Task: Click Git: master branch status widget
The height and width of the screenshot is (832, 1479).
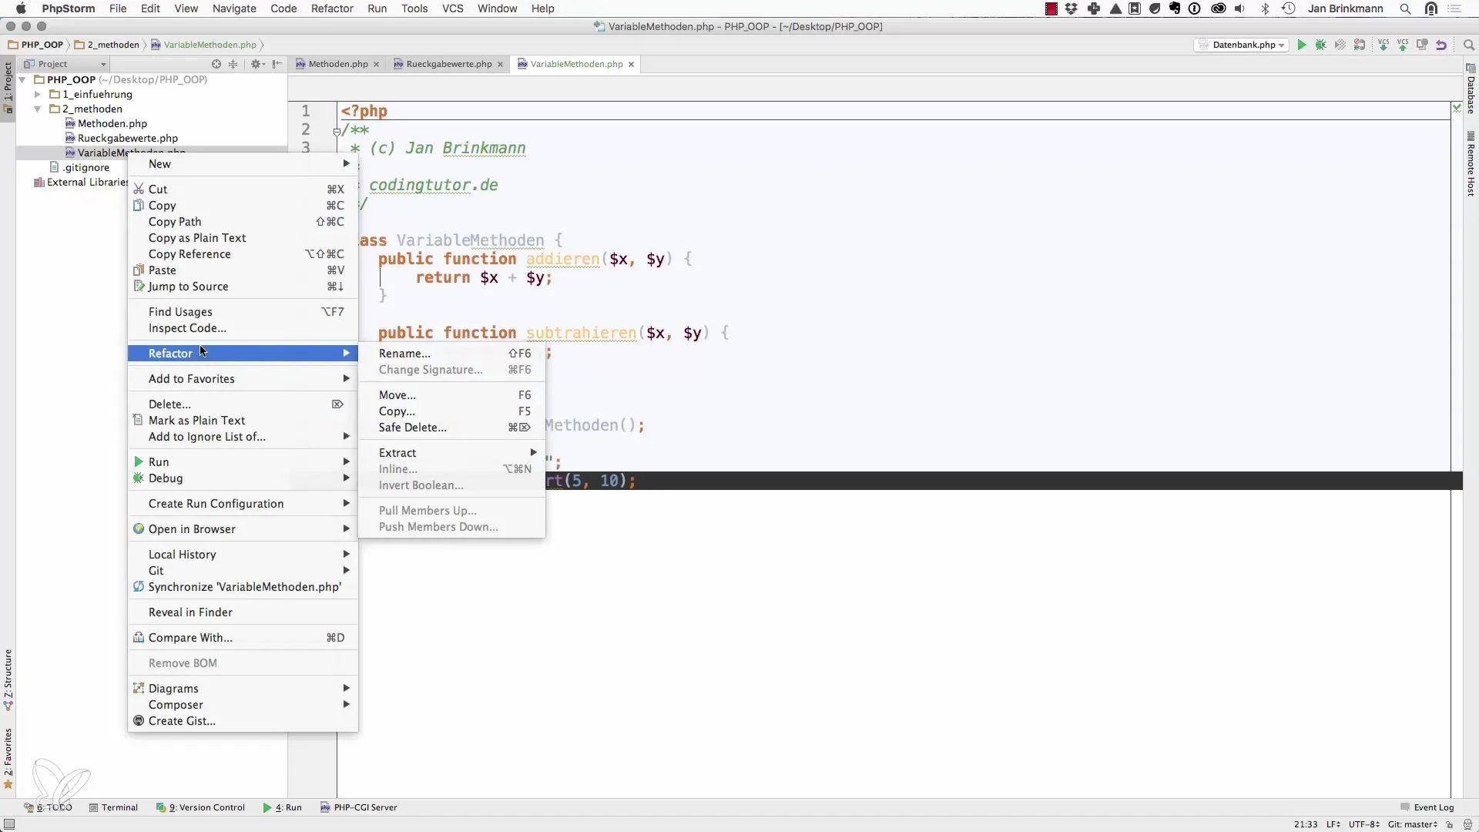Action: tap(1413, 824)
